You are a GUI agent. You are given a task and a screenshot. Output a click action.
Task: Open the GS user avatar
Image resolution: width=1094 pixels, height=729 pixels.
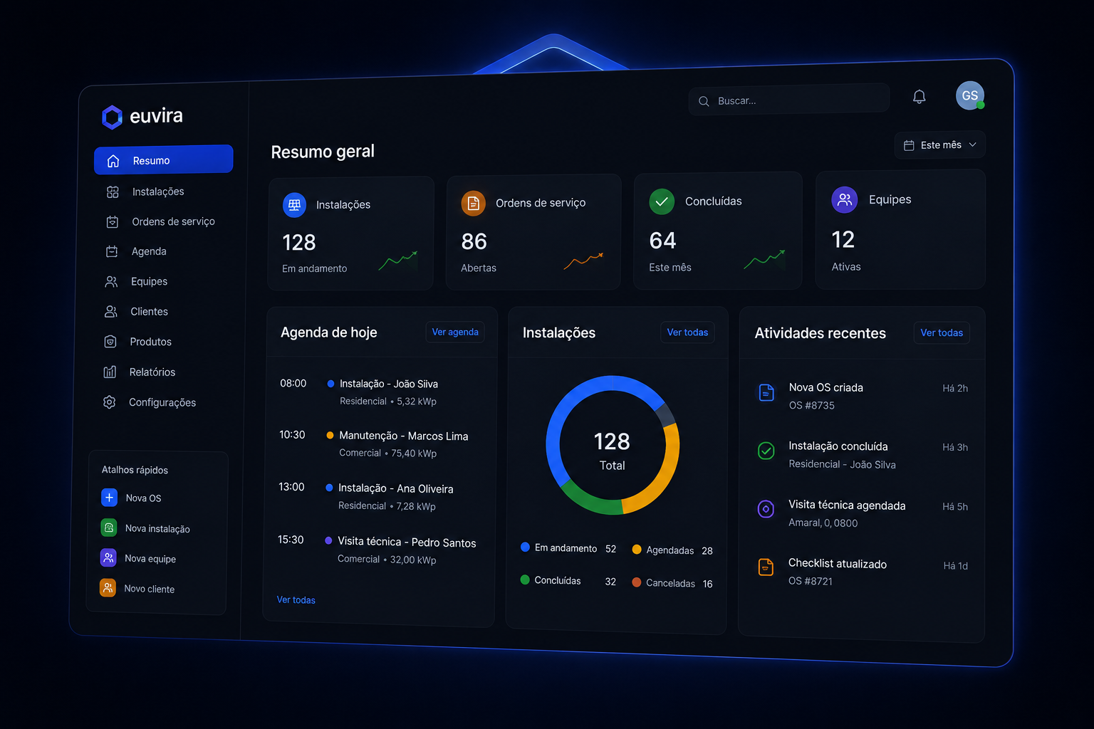tap(970, 95)
